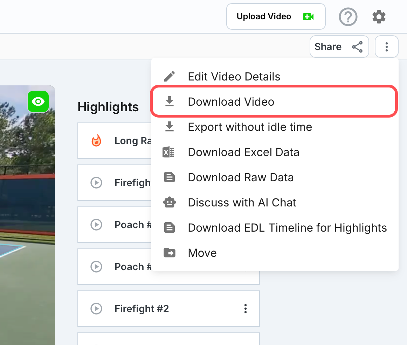The image size is (407, 345).
Task: Click the flame icon on Long Rally highlight
Action: point(96,141)
